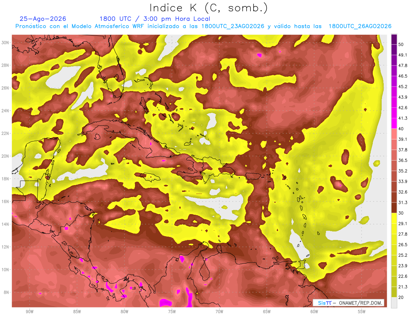Click the colorbar value '22.6'
Viewport: 410px width, 316px height.
point(403,276)
